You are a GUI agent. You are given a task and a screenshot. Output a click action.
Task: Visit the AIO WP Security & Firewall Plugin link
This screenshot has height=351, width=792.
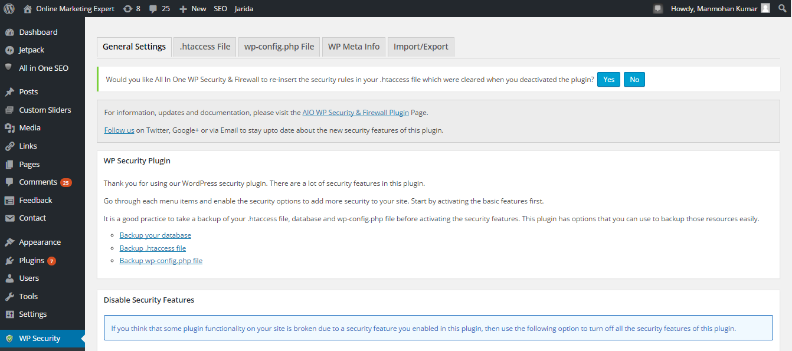click(355, 112)
